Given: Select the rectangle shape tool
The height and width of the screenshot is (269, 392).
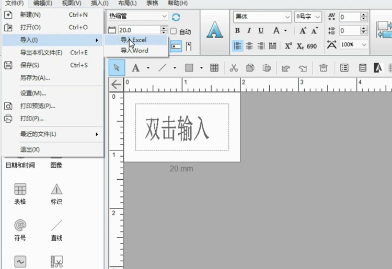Looking at the screenshot, I should coord(189,68).
